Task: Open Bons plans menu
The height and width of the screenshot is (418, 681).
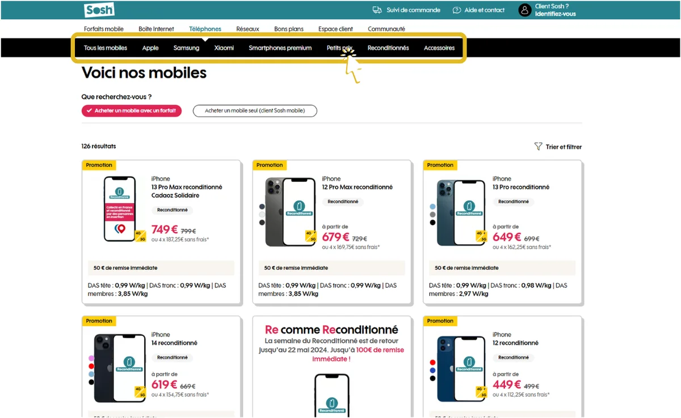Action: [x=289, y=29]
